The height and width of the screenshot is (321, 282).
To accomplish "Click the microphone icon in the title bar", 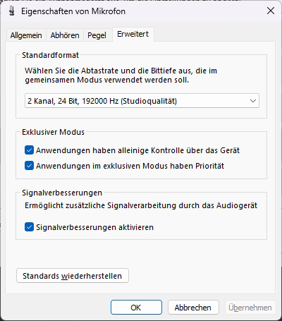I will tap(11, 11).
